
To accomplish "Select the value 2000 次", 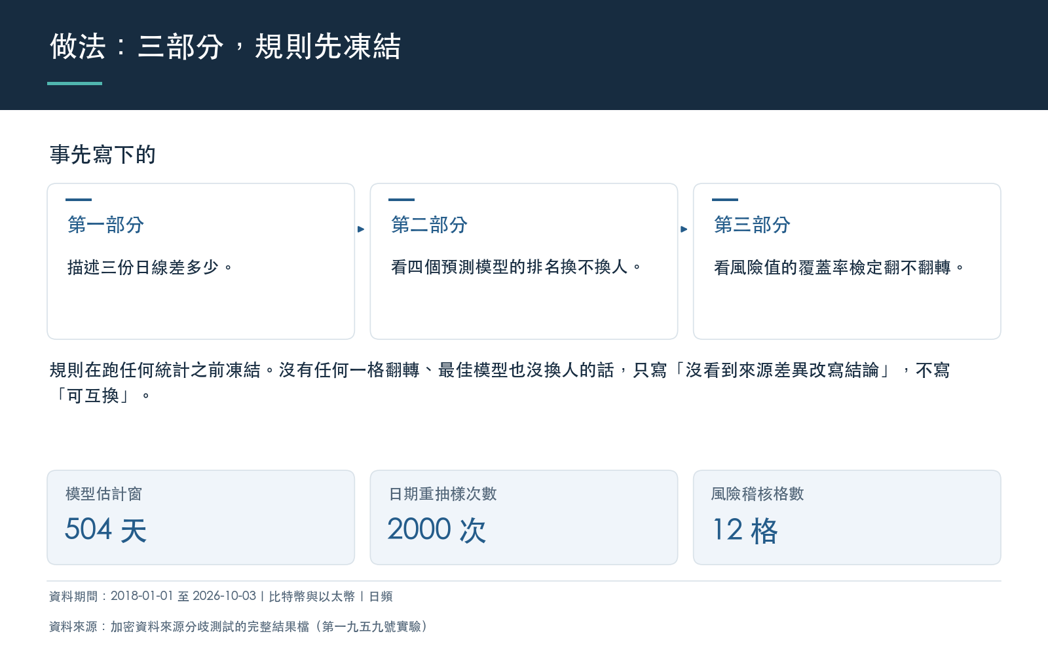I will (437, 530).
